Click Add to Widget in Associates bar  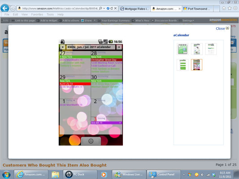click(x=47, y=21)
